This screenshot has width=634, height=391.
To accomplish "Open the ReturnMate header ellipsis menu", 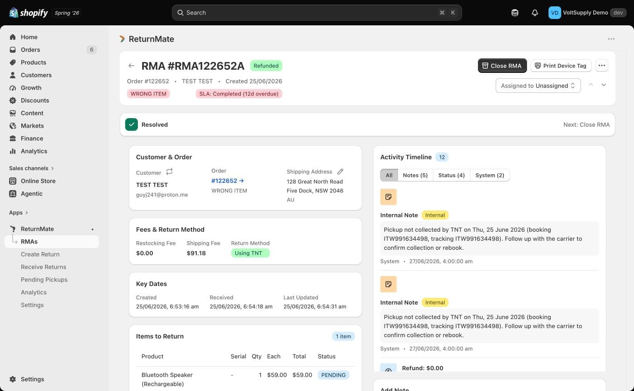I will [611, 39].
